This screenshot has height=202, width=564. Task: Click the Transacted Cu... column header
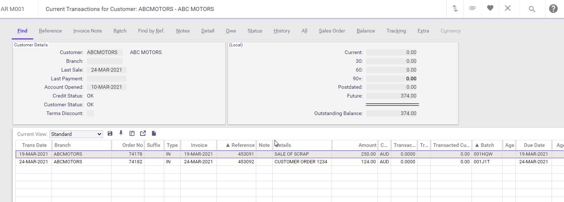[451, 145]
